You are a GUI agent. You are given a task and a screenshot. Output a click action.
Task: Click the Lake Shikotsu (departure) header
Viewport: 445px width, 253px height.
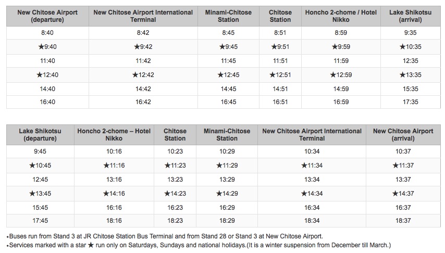40,135
